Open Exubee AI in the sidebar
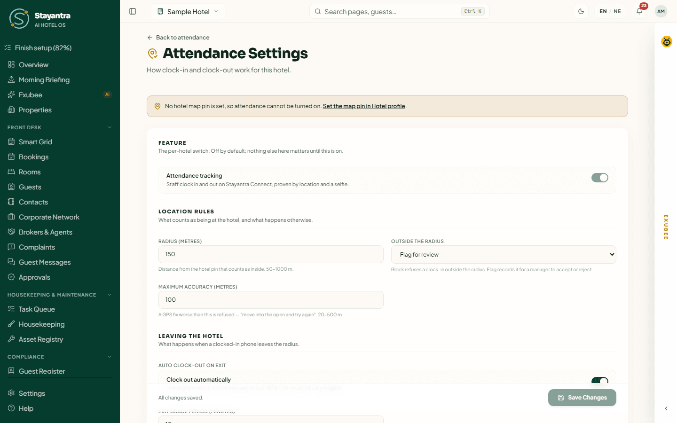 point(60,94)
